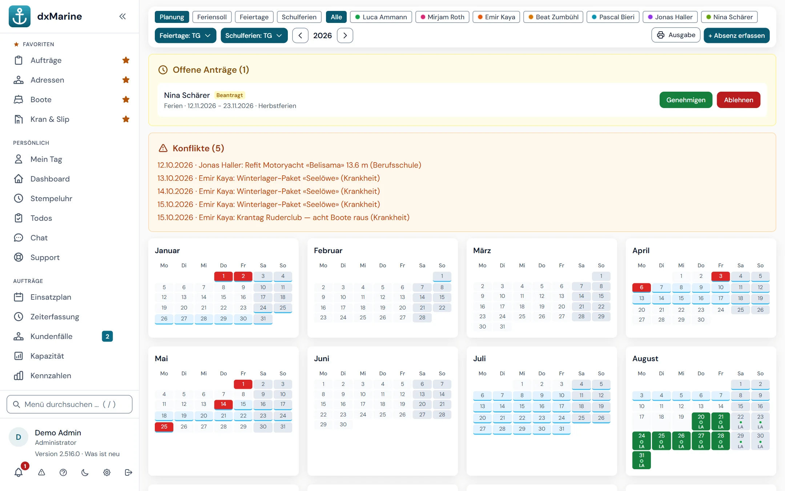Click the dxMarine anchor logo
The width and height of the screenshot is (785, 491).
[20, 16]
